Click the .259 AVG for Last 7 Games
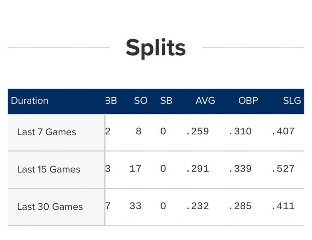This screenshot has width=312, height=240. (x=197, y=132)
